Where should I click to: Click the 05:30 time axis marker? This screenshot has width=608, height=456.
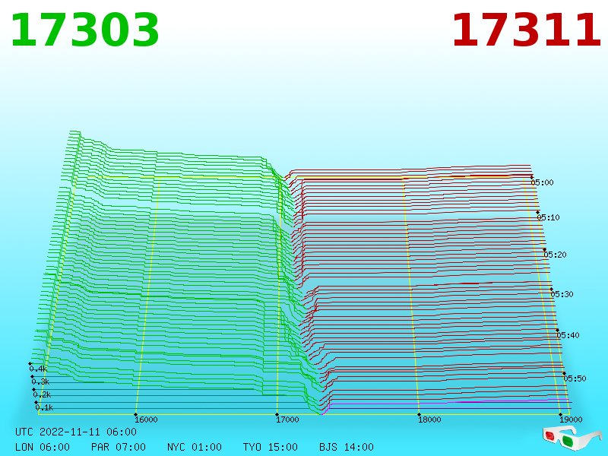562,294
